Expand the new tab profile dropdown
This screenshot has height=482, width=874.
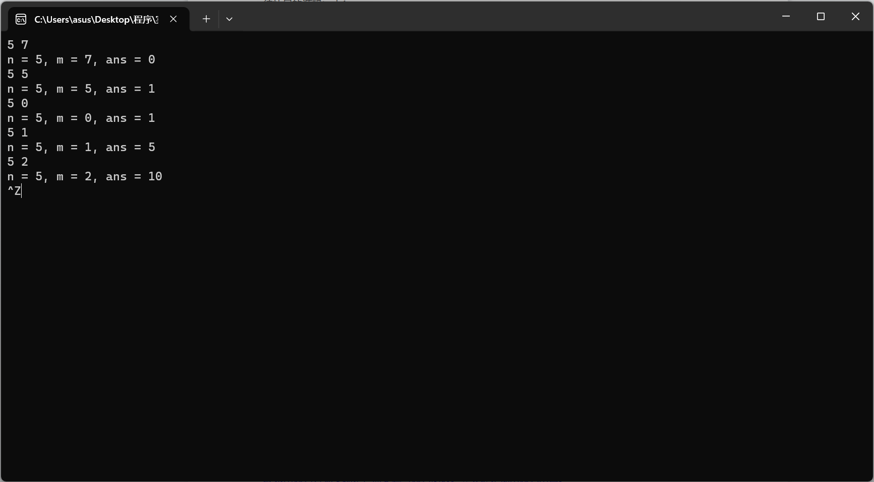tap(229, 19)
